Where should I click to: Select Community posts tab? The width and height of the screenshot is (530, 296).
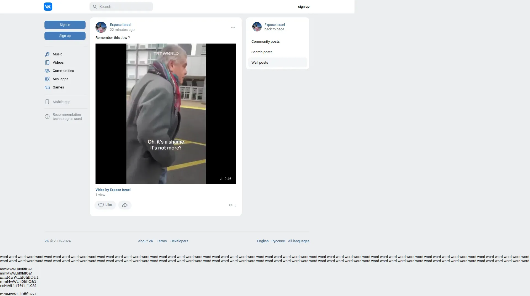point(277,42)
